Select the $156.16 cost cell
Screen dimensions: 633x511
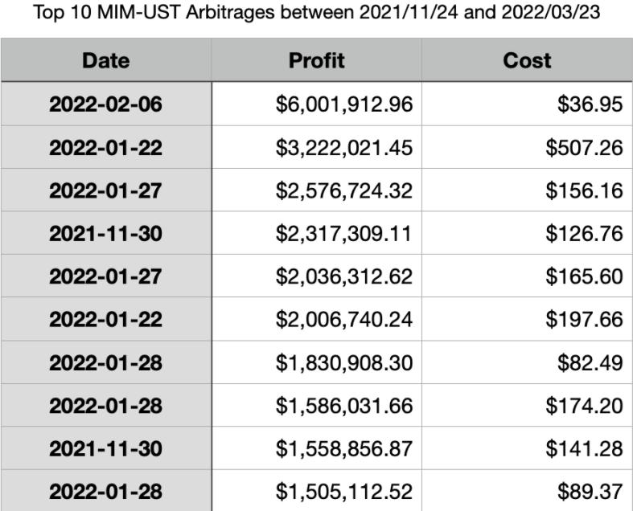pyautogui.click(x=584, y=190)
